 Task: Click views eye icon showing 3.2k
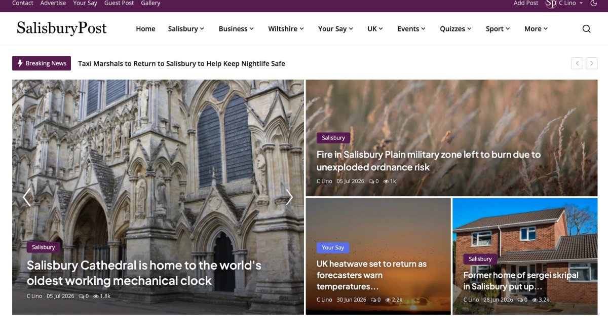point(535,300)
